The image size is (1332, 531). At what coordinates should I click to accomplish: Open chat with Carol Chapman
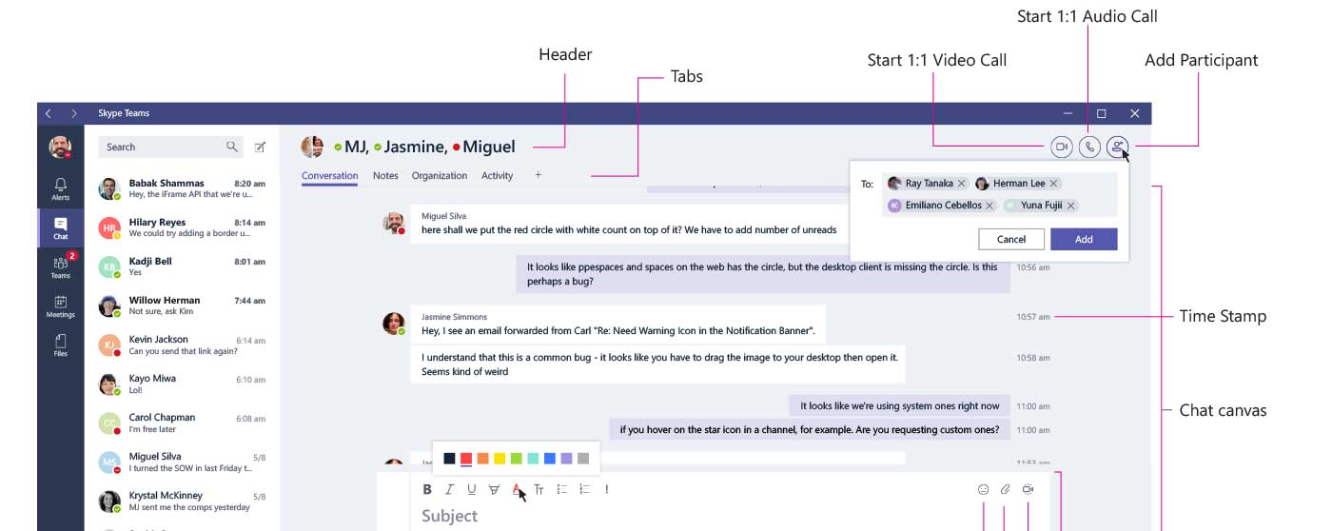pyautogui.click(x=182, y=423)
